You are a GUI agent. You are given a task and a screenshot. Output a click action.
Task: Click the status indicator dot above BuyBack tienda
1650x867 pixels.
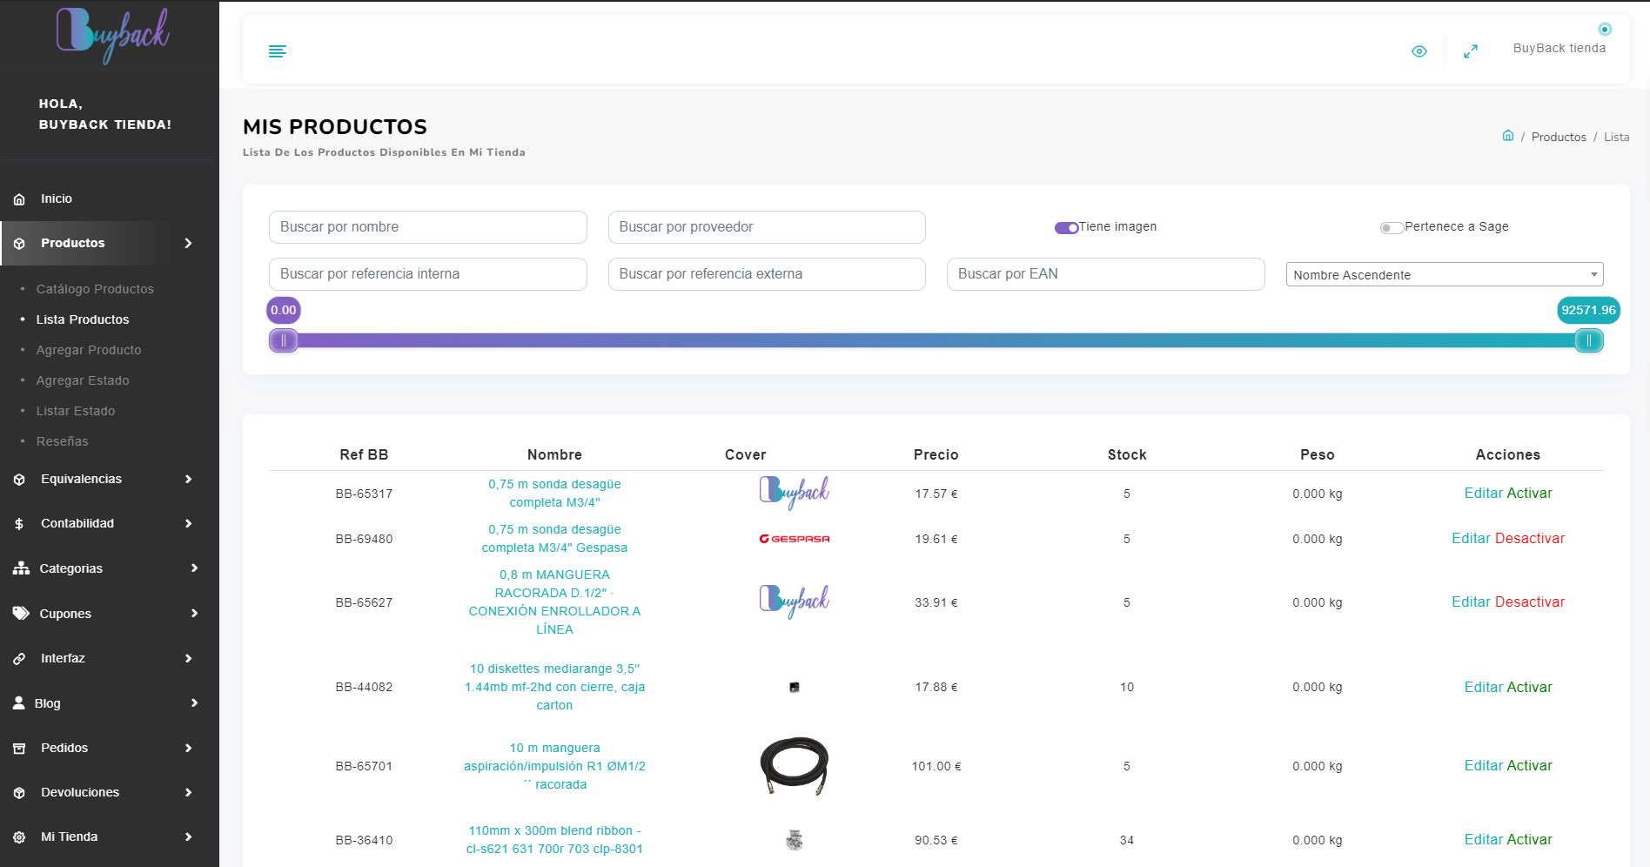pos(1605,29)
